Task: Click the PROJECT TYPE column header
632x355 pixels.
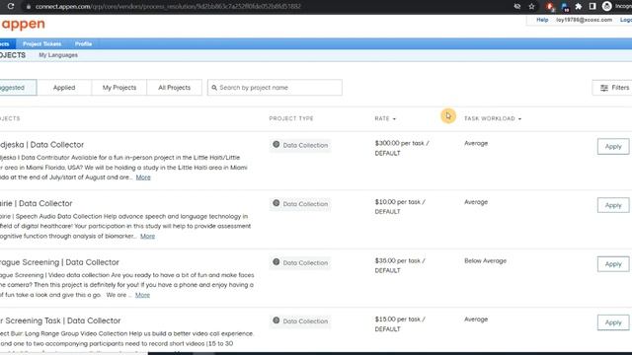Action: (x=291, y=118)
